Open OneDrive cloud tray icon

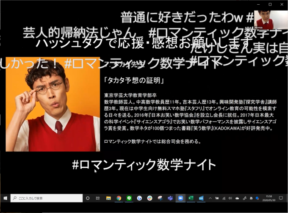pyautogui.click(x=237, y=198)
